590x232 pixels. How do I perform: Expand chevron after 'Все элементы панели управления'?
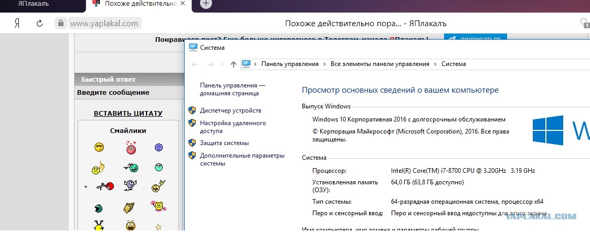tap(435, 64)
